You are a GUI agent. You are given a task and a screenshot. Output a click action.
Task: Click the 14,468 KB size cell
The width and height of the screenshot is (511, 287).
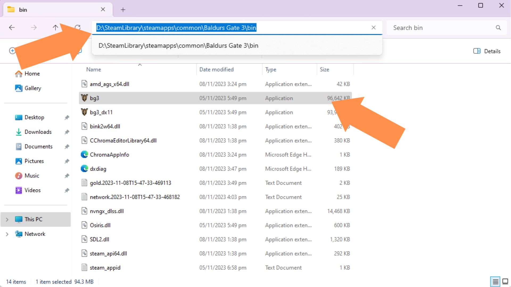tap(339, 211)
